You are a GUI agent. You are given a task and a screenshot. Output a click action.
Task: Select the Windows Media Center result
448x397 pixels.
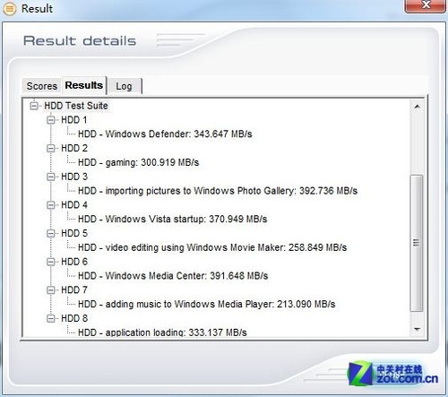(x=173, y=276)
